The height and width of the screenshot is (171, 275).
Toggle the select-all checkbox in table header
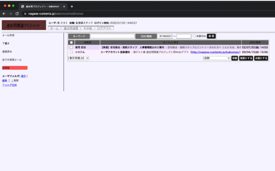click(71, 42)
